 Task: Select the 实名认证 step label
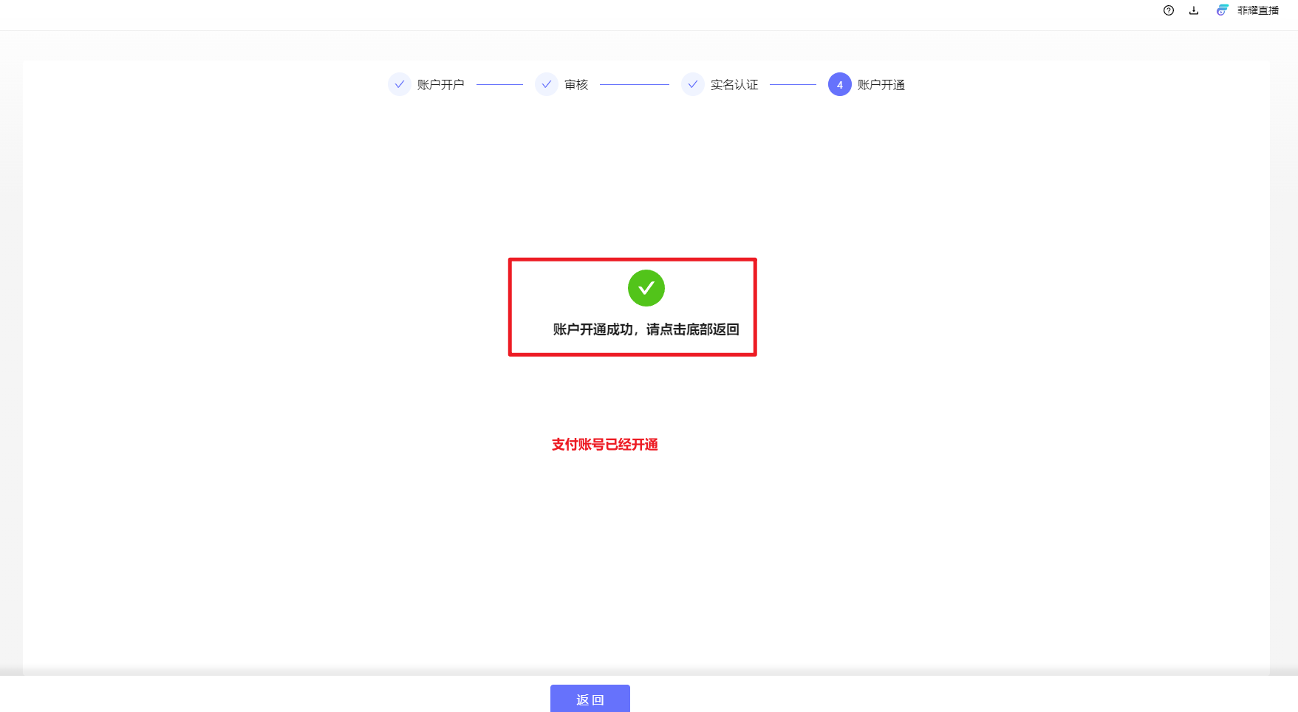[734, 85]
